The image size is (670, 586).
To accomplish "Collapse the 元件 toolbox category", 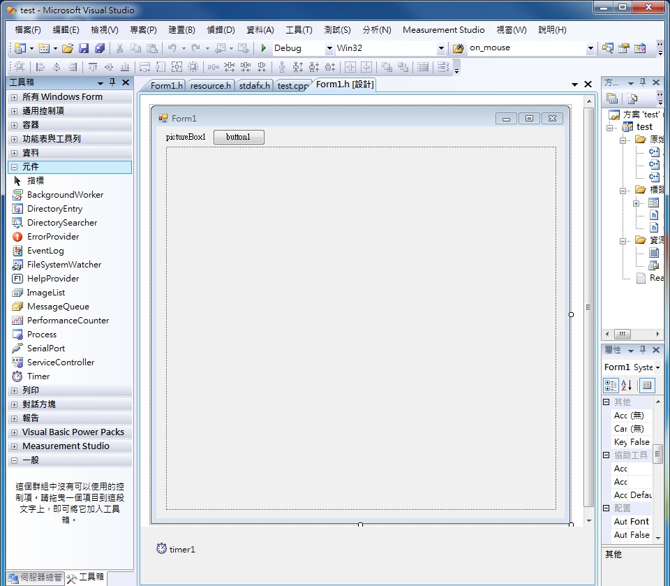I will 14,166.
